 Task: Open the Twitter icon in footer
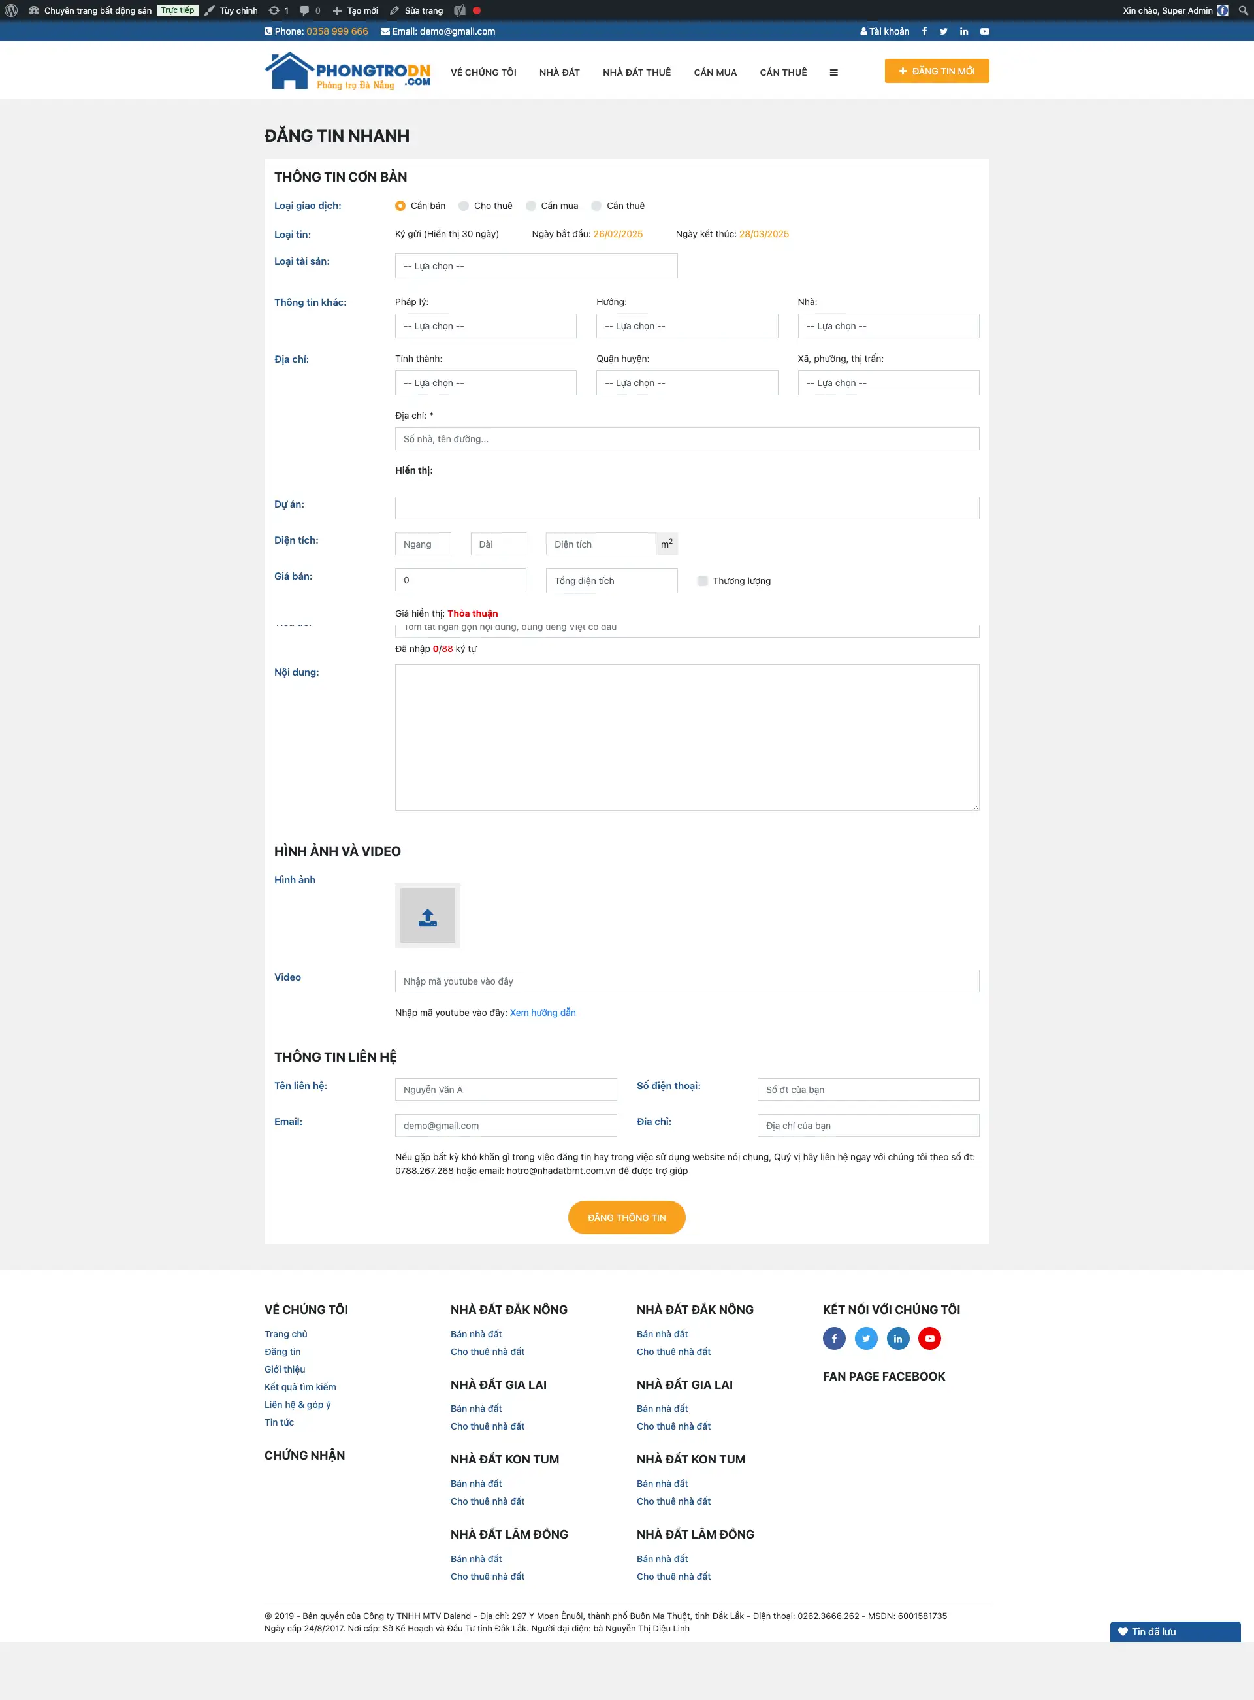pos(865,1338)
